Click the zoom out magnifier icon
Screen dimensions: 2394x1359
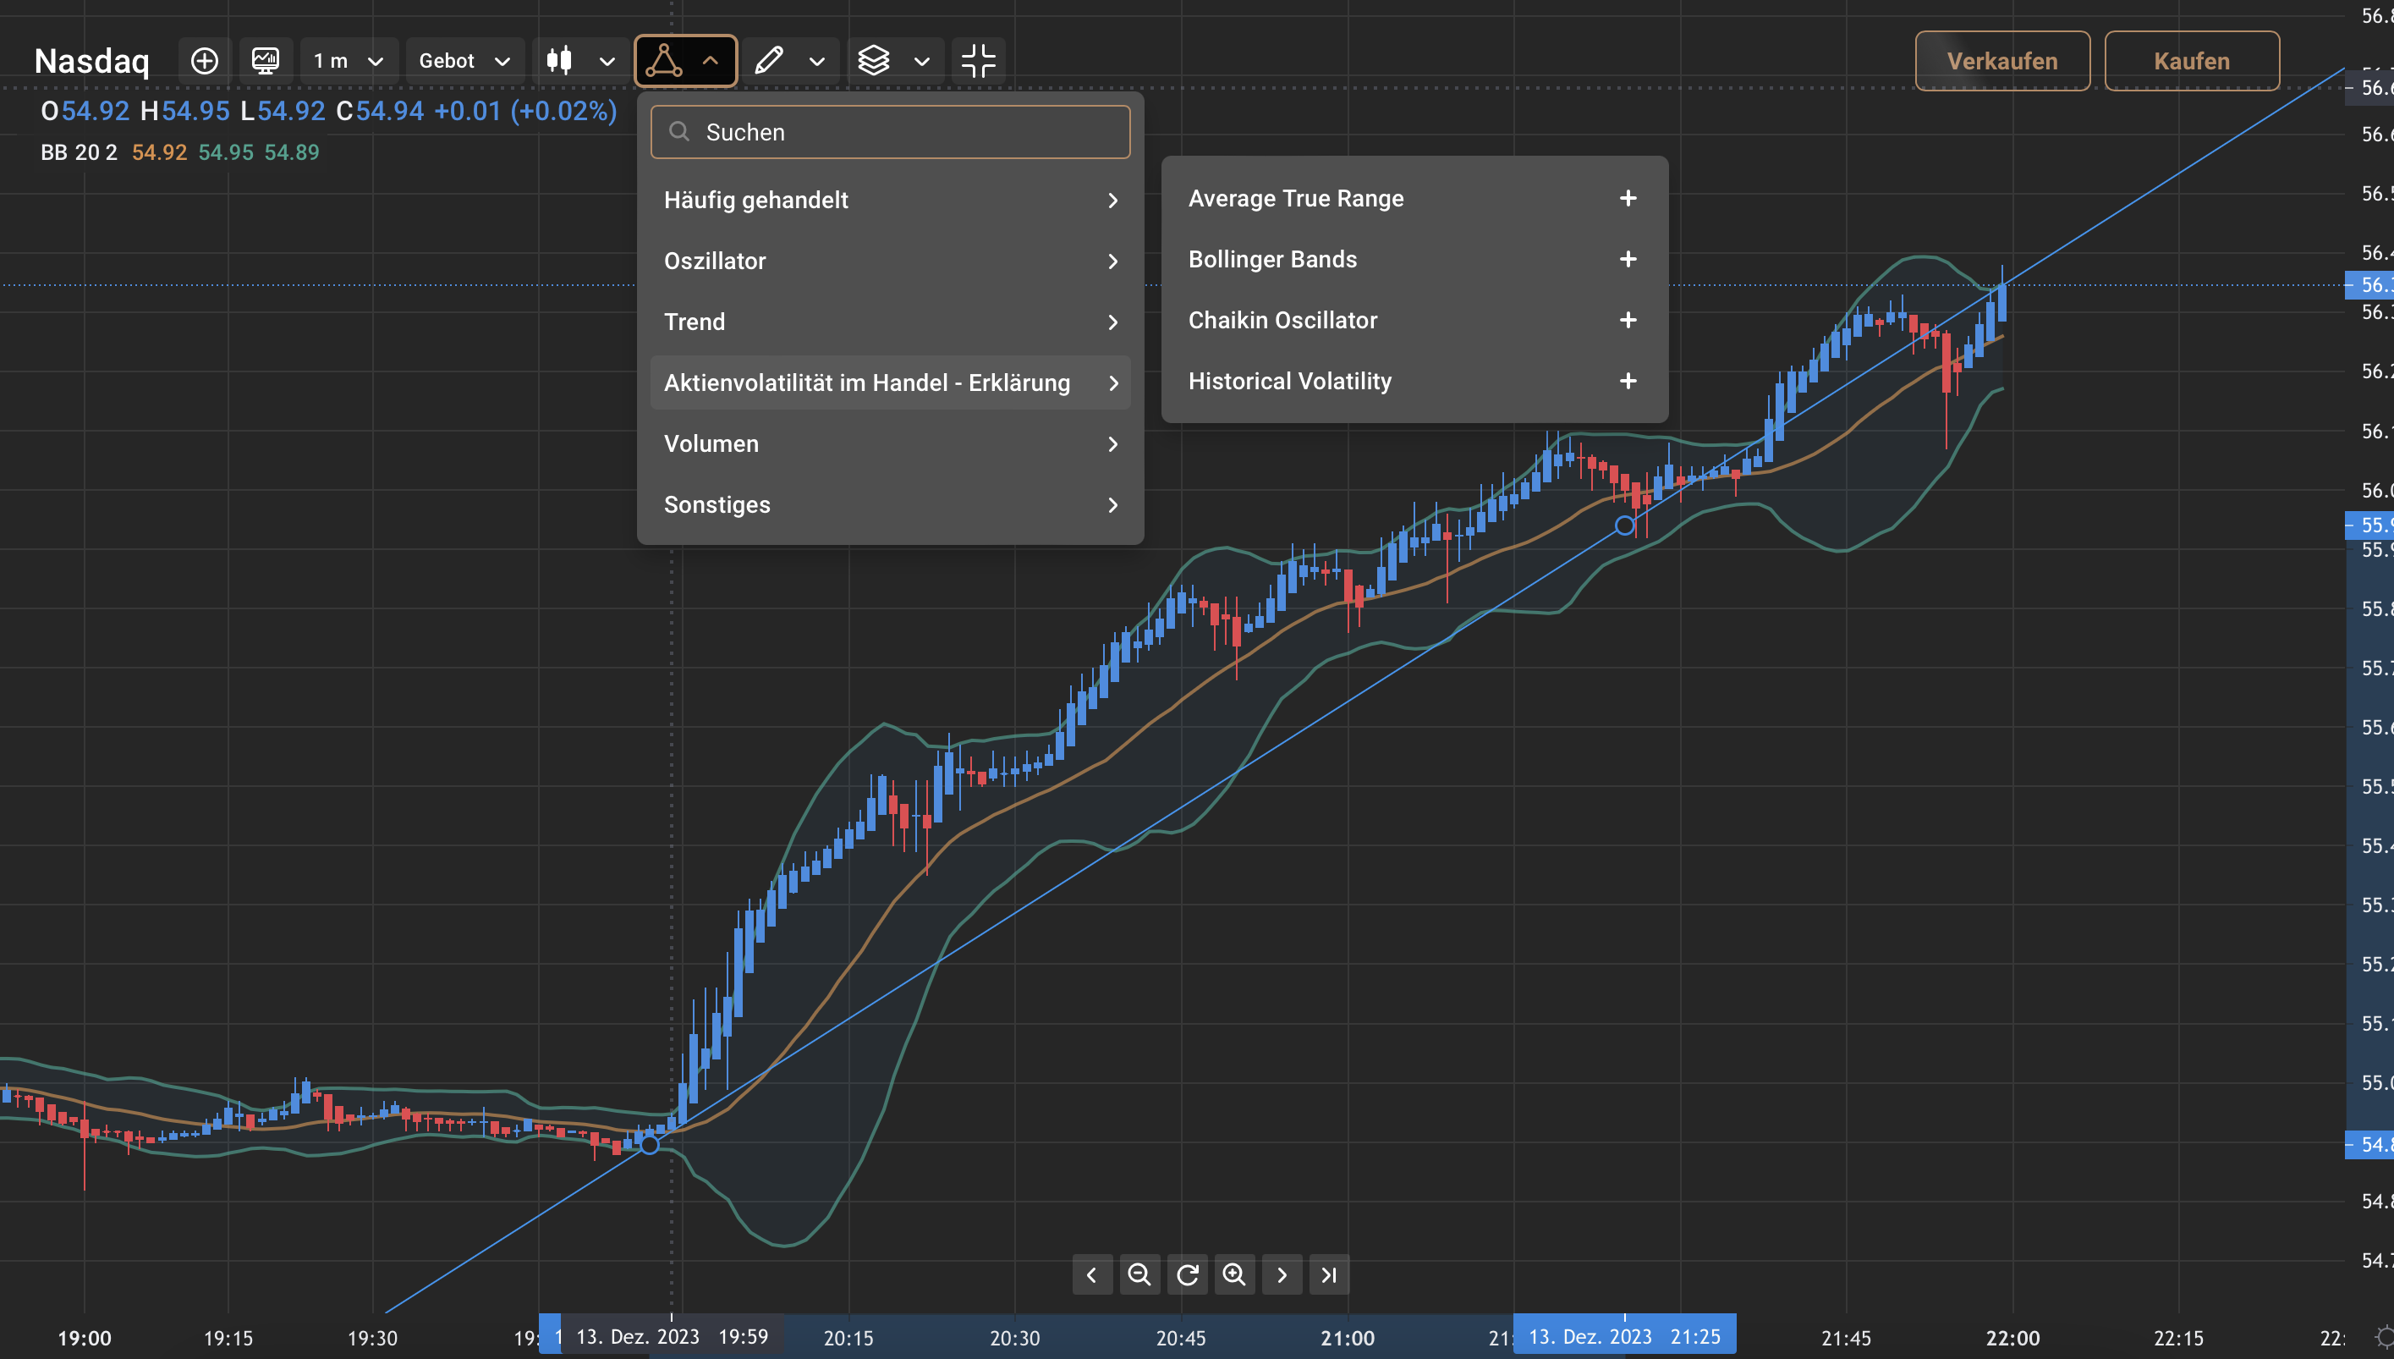pos(1139,1274)
